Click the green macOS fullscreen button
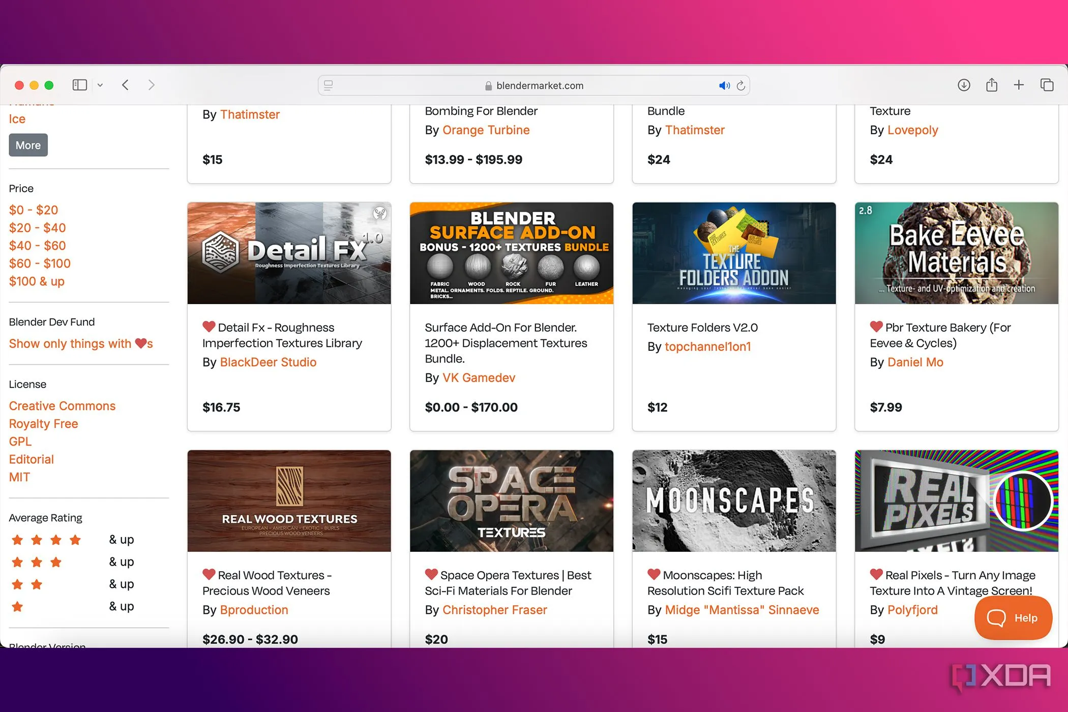This screenshot has height=712, width=1068. point(49,85)
